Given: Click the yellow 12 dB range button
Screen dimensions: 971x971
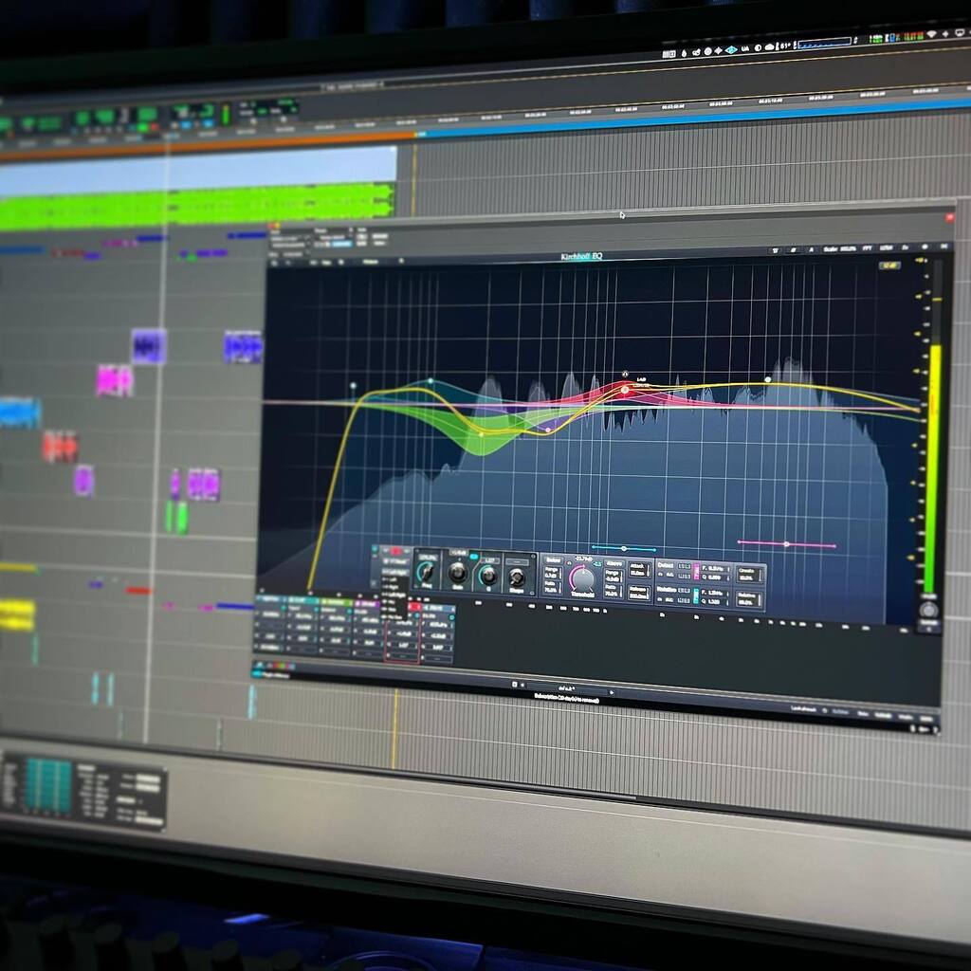Looking at the screenshot, I should (889, 266).
